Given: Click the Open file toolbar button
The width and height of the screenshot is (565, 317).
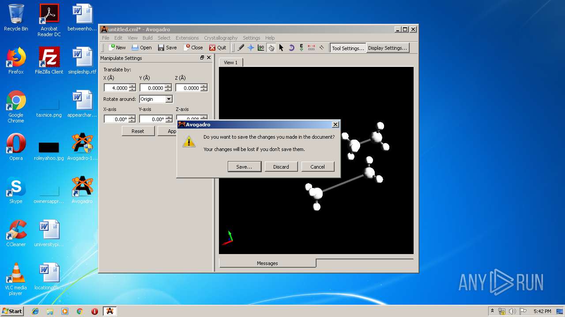Looking at the screenshot, I should (x=141, y=48).
